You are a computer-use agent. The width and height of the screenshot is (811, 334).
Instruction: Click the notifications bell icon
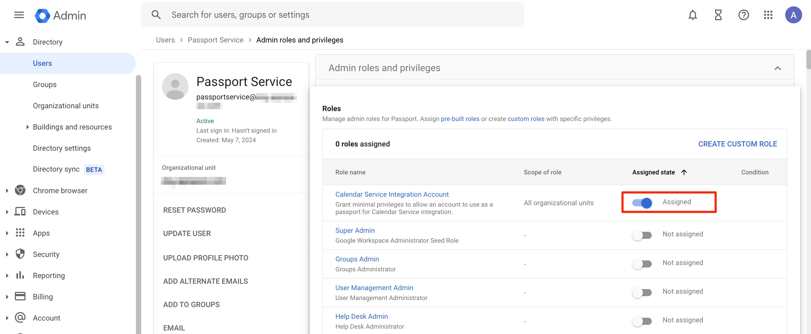click(692, 15)
